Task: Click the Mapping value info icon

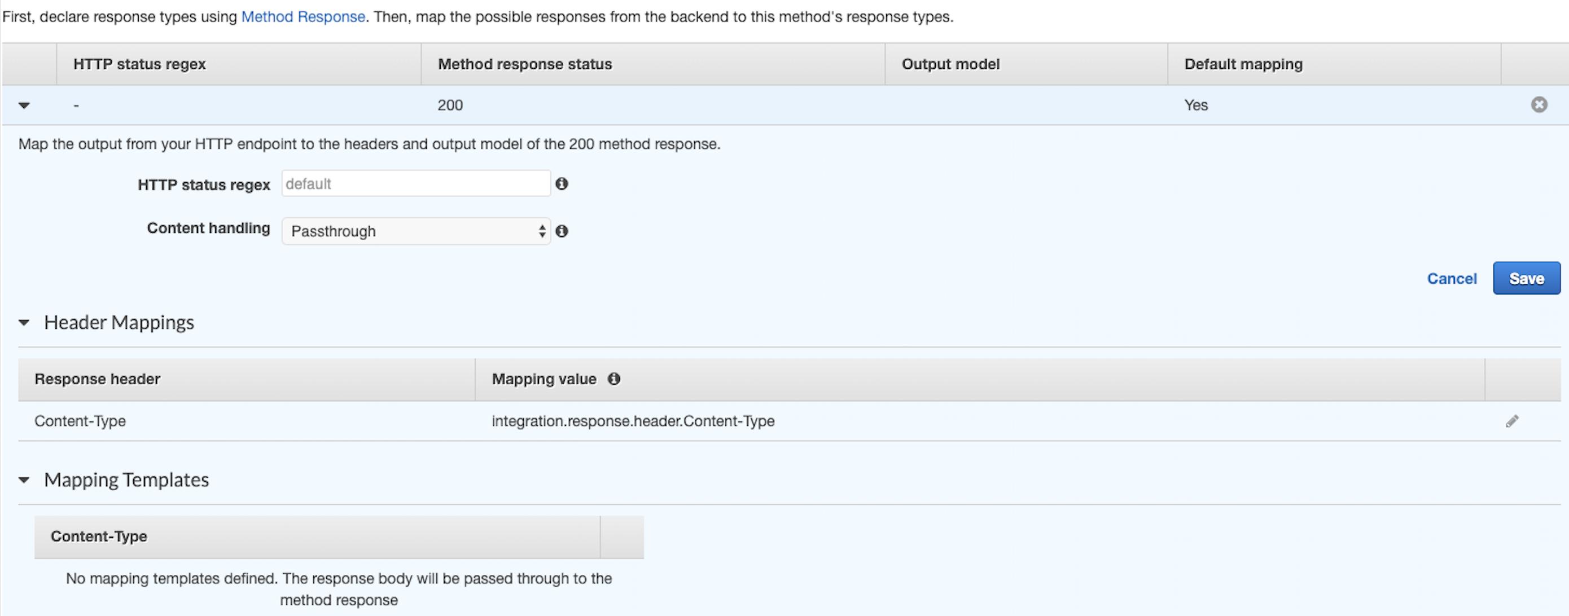Action: coord(614,379)
